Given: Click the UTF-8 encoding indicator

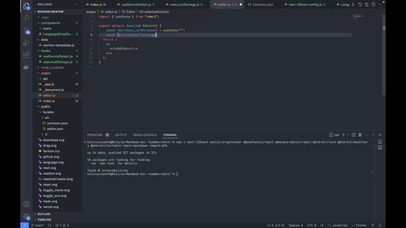Looking at the screenshot, I should click(311, 225).
